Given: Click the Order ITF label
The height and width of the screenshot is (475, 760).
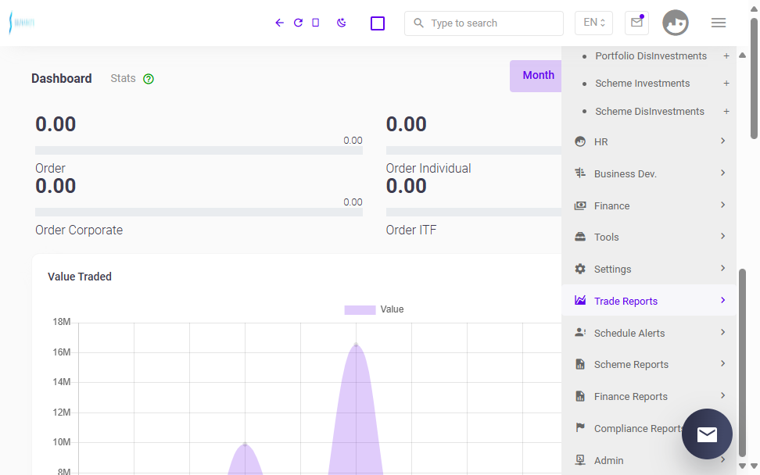Looking at the screenshot, I should (x=411, y=230).
